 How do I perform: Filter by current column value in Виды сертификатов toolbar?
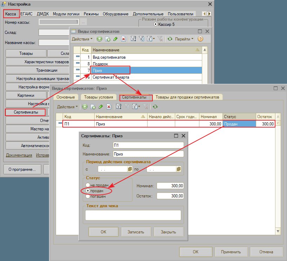point(142,39)
